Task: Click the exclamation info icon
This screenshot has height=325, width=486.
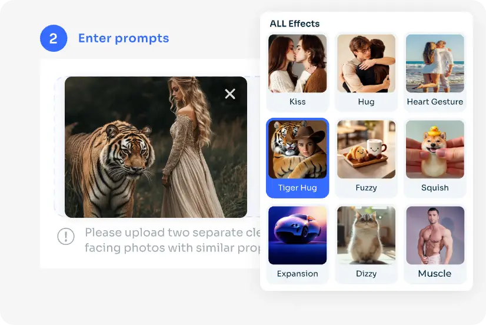Action: click(x=66, y=236)
